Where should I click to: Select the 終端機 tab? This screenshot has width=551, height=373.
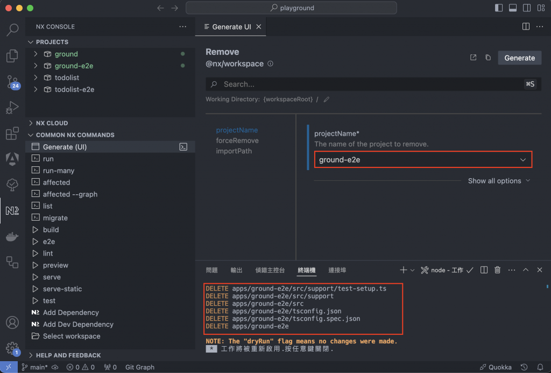[306, 270]
